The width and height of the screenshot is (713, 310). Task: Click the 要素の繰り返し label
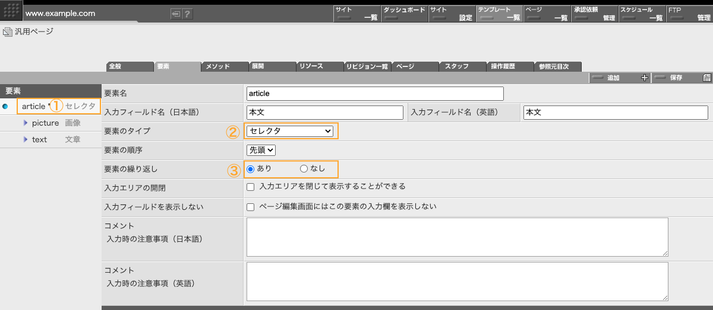point(131,170)
